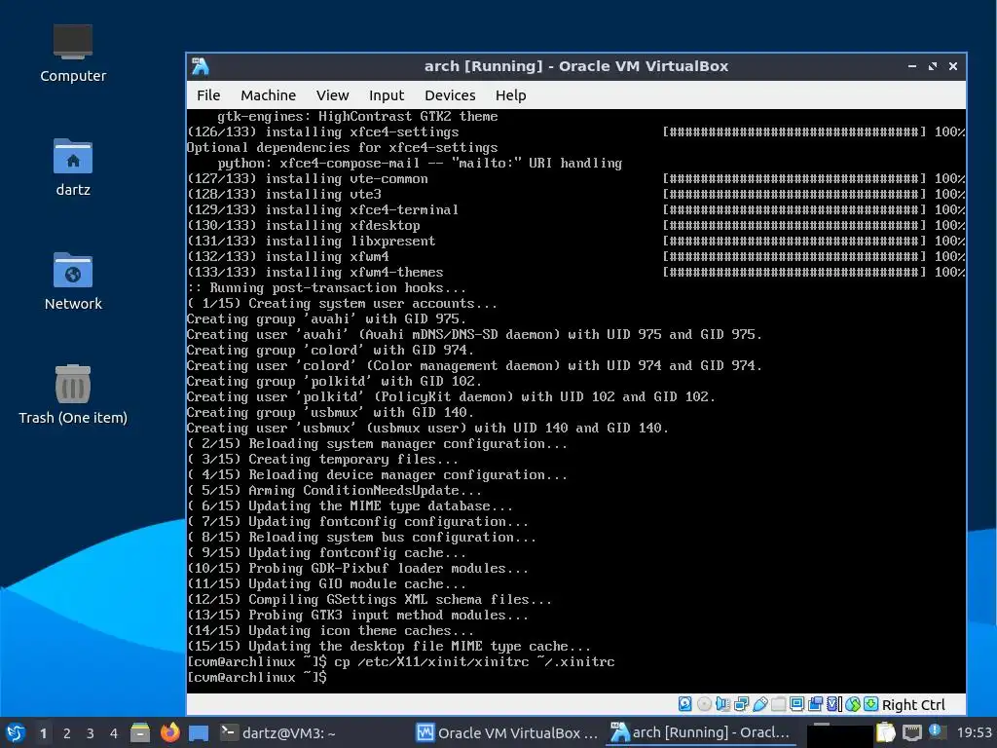
Task: Switch to workspace 2
Action: click(67, 733)
